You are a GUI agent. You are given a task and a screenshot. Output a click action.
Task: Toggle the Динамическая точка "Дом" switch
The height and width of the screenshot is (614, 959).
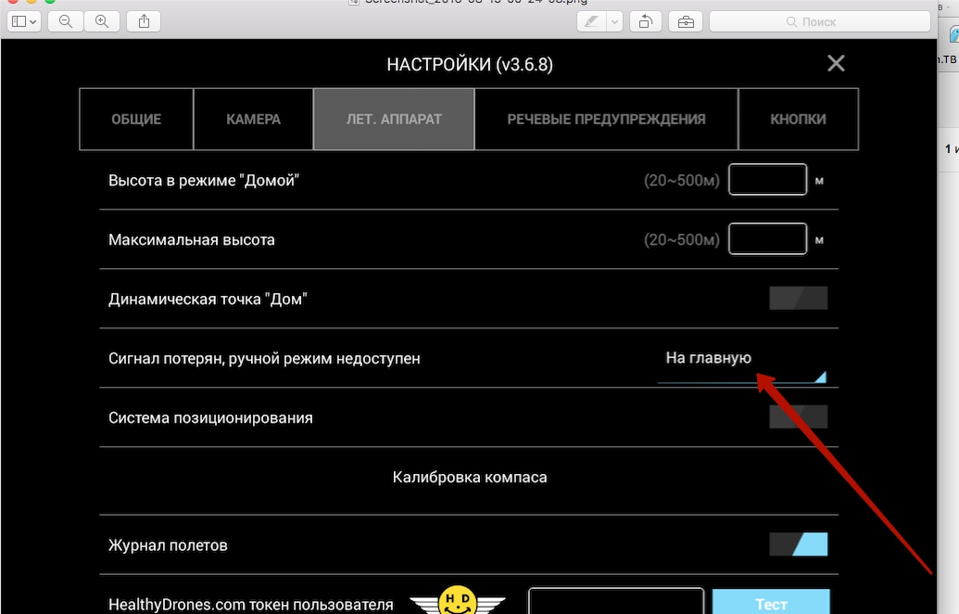[x=798, y=299]
